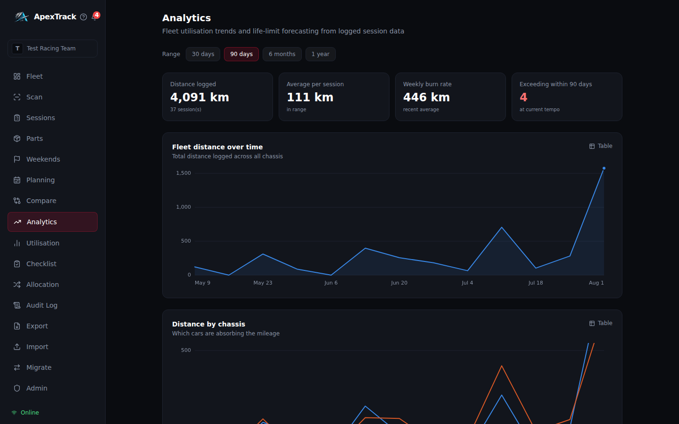679x424 pixels.
Task: Open the Admin link
Action: [52, 388]
